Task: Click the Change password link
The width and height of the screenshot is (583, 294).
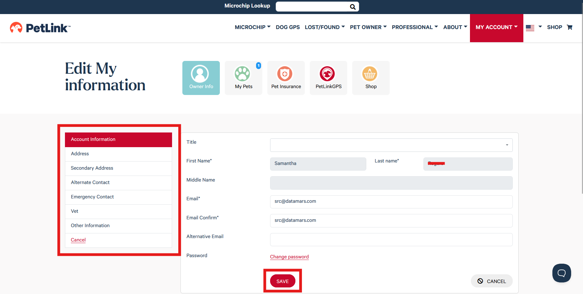Action: [289, 257]
